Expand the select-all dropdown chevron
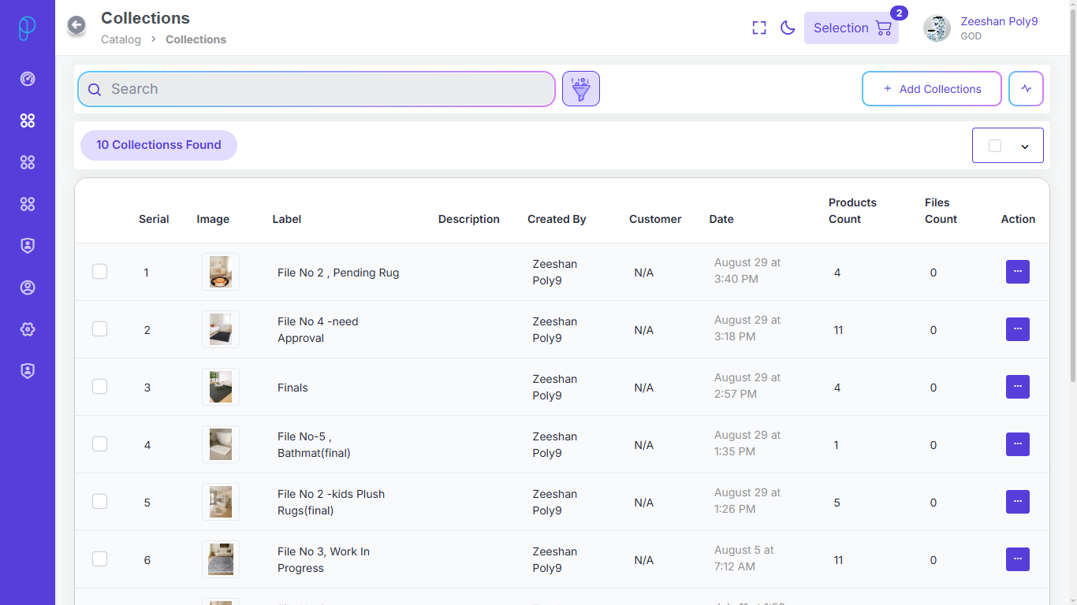The width and height of the screenshot is (1077, 605). (x=1025, y=147)
